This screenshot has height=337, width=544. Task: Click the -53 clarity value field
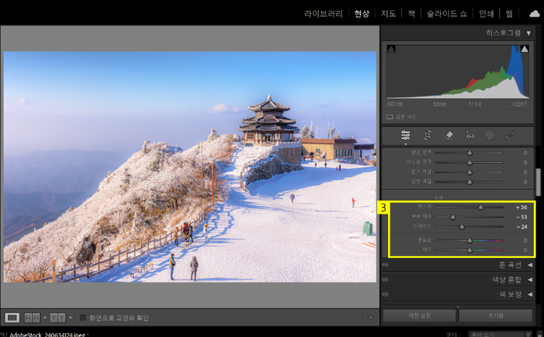point(522,217)
